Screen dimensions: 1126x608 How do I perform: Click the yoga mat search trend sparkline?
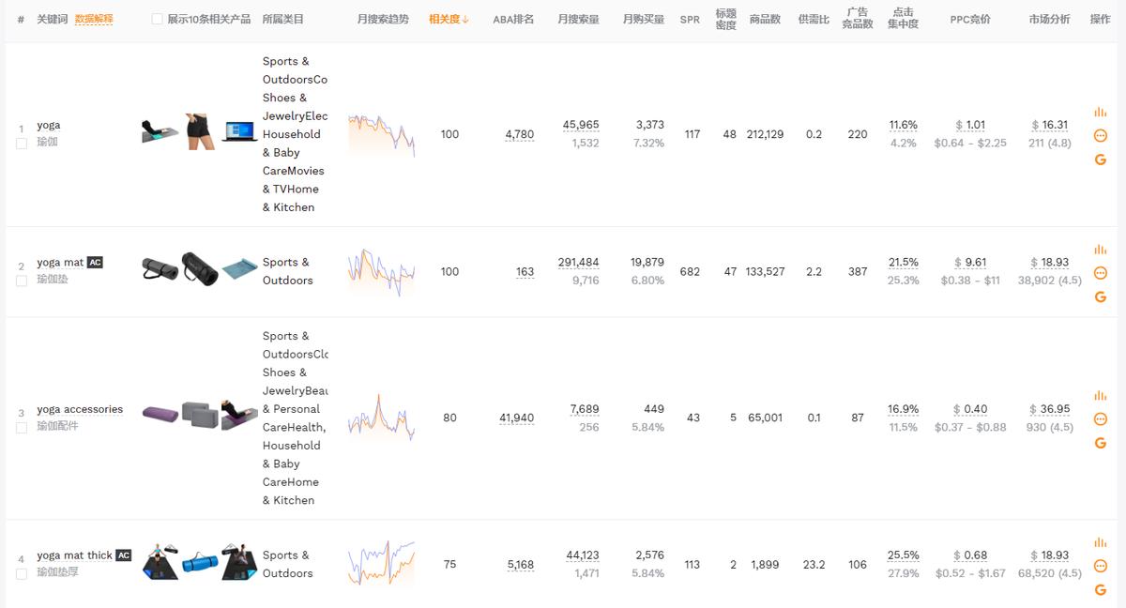coord(381,270)
